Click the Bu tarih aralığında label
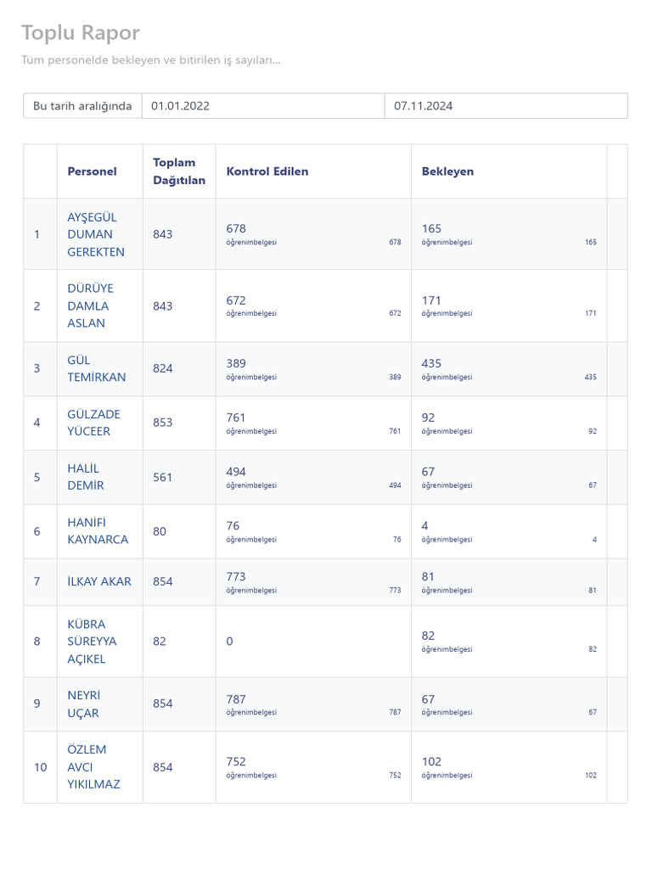Viewport: 652px width, 869px height. 82,106
